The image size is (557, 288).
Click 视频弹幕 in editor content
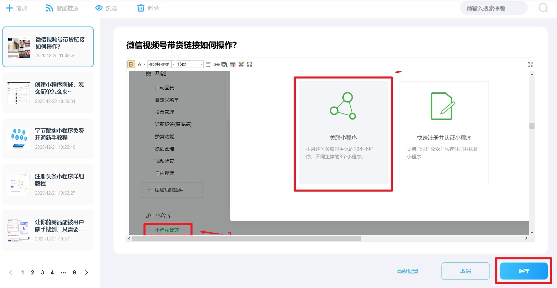[x=165, y=161]
